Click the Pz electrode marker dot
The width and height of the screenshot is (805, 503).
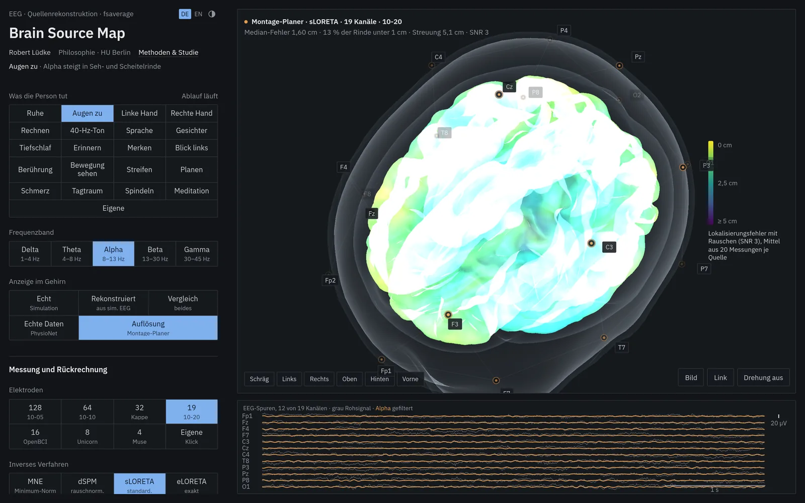click(x=619, y=66)
